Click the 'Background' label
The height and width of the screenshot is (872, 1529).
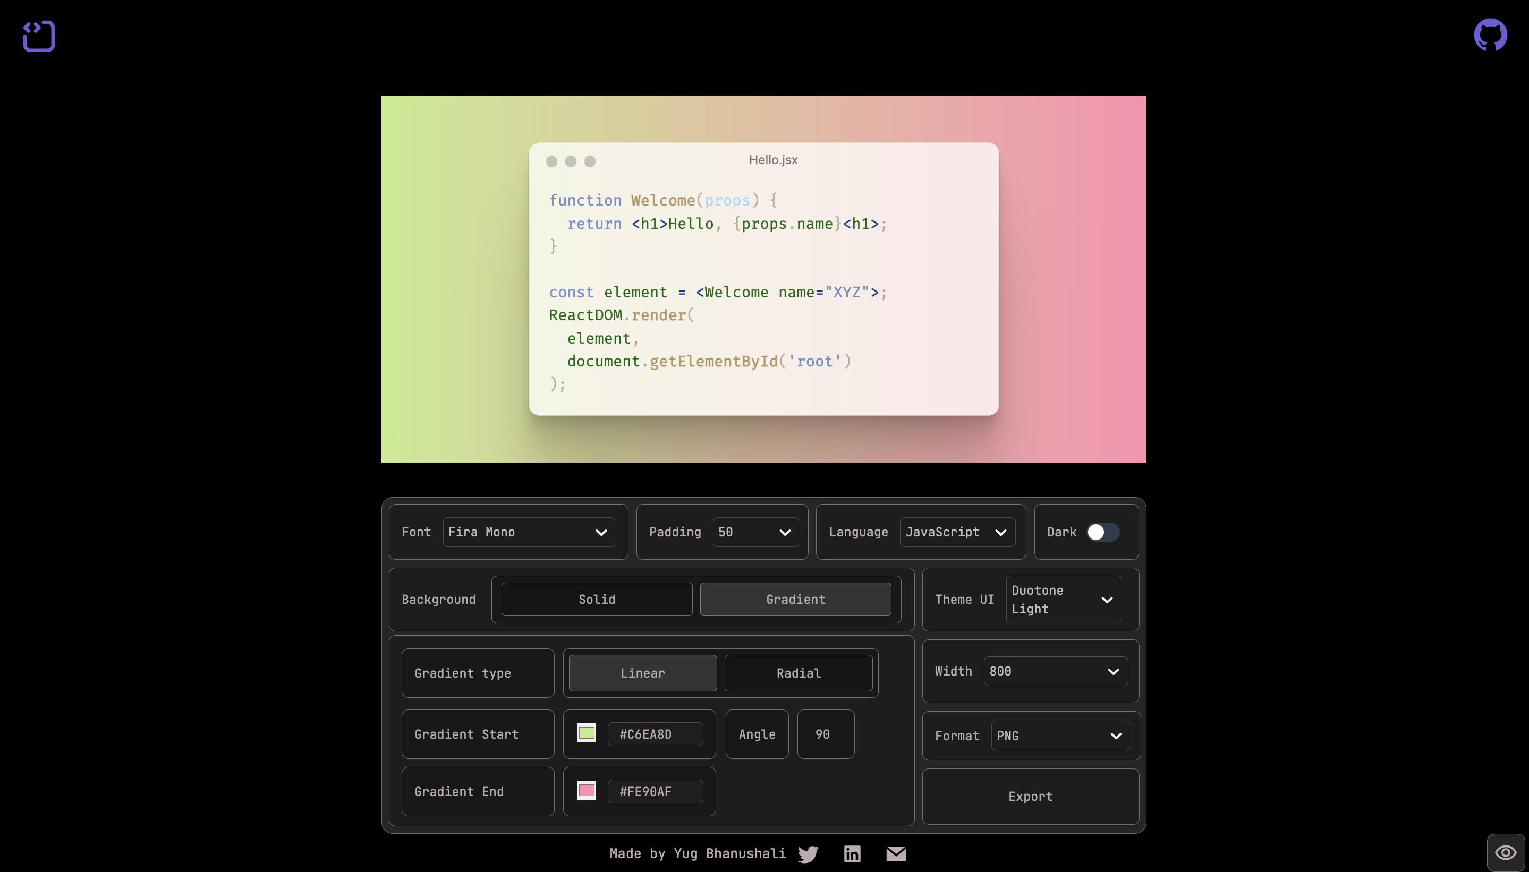pos(439,600)
